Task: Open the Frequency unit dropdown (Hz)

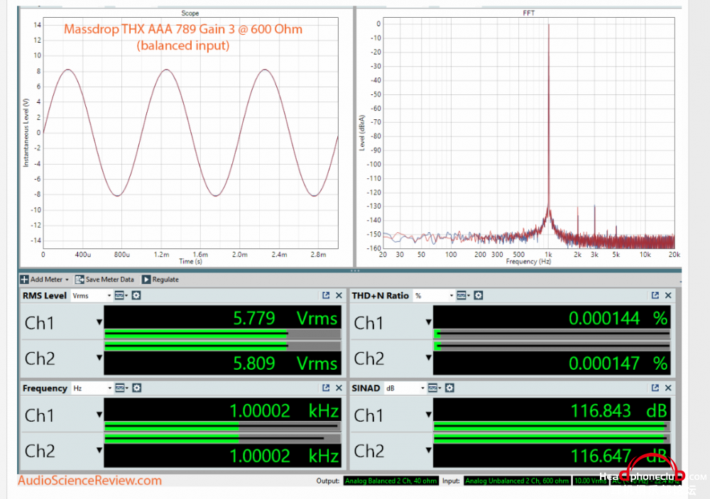Action: point(92,388)
